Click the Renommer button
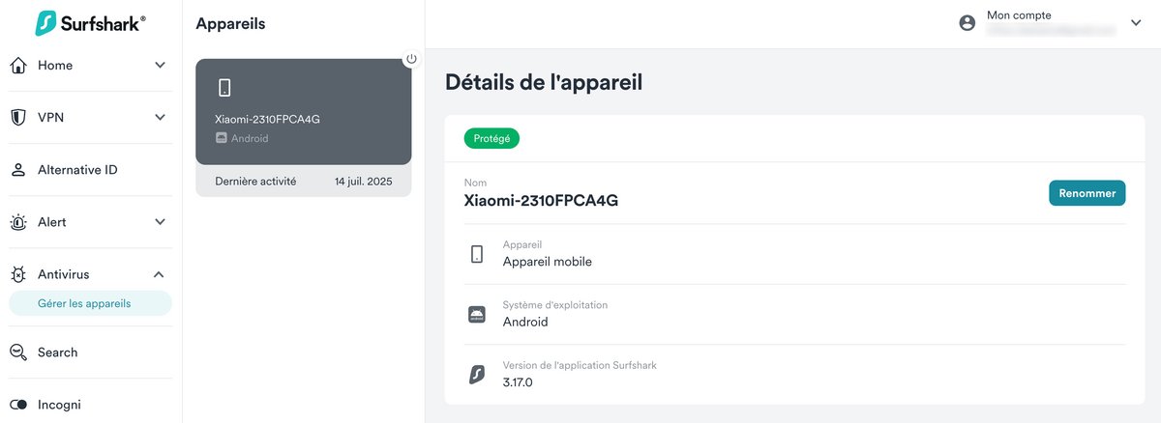Image resolution: width=1161 pixels, height=423 pixels. (x=1087, y=193)
